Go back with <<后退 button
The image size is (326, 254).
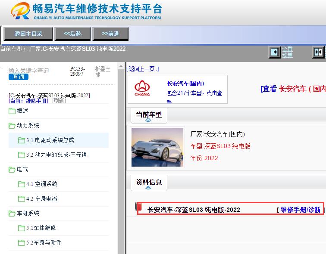coord(72,34)
